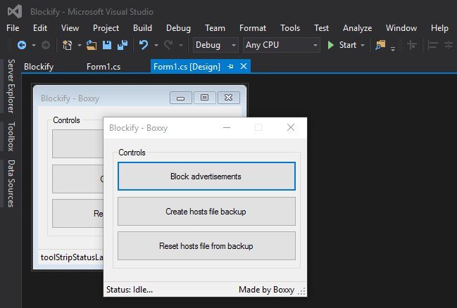Open the View menu
457x308 pixels.
coord(70,28)
